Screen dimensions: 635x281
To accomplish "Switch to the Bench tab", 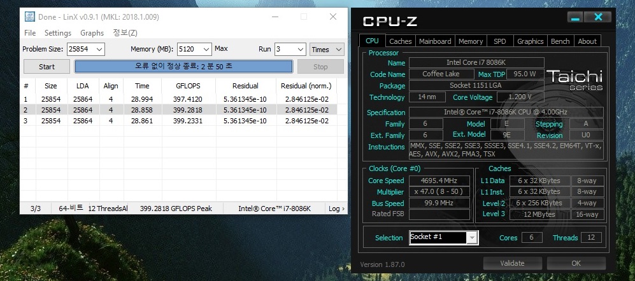I will 560,41.
